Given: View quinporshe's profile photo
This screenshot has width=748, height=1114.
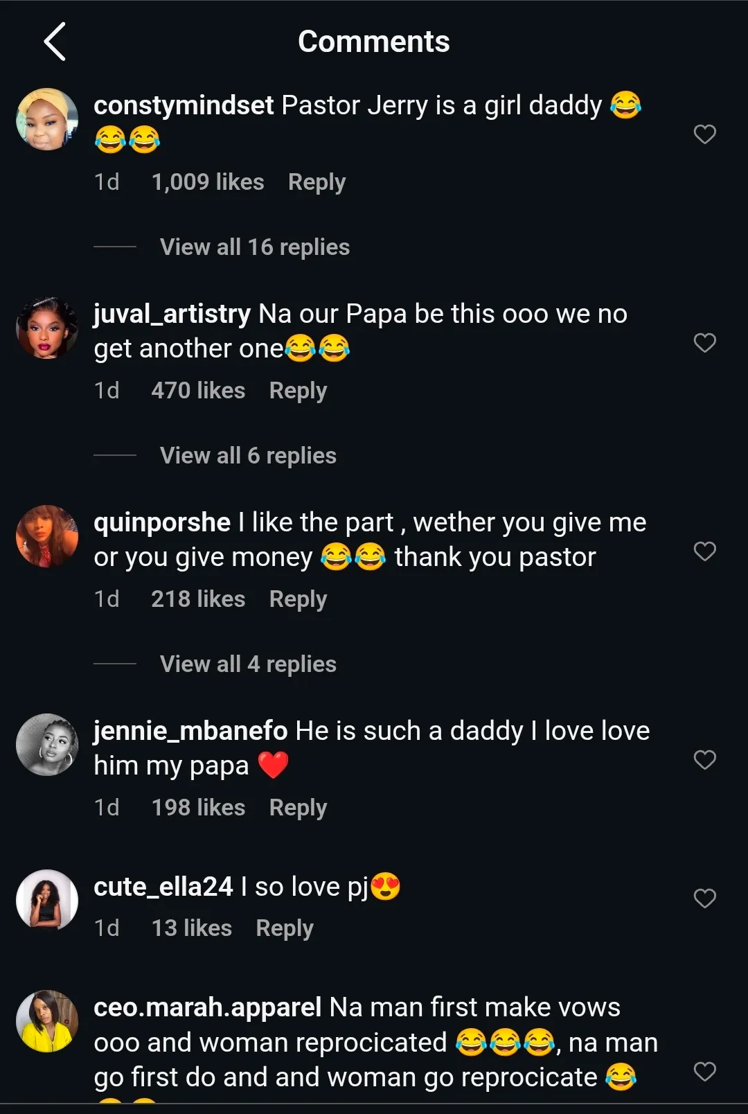Looking at the screenshot, I should coord(47,536).
